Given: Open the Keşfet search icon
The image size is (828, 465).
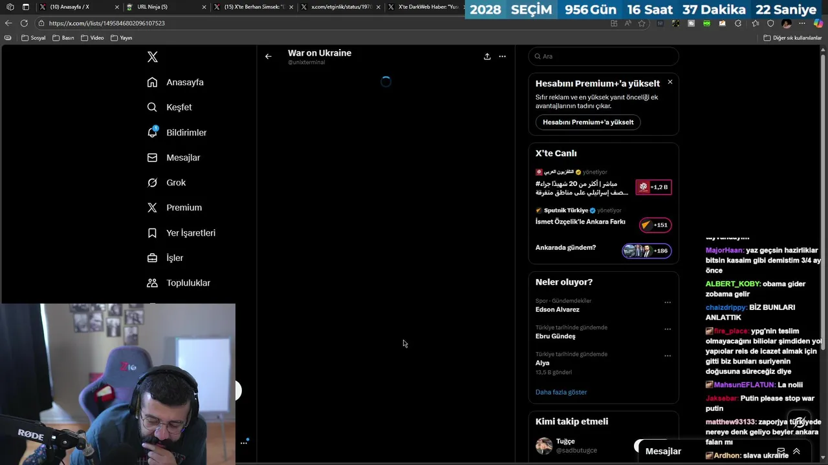Looking at the screenshot, I should pos(152,107).
